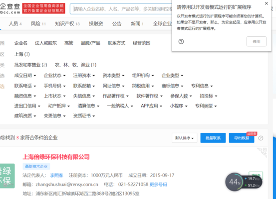
Task: Expand the 软件著作权 filter dropdown
Action: pos(149,96)
